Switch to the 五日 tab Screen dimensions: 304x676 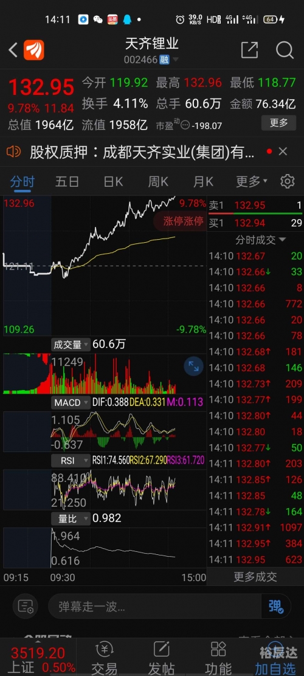point(67,181)
